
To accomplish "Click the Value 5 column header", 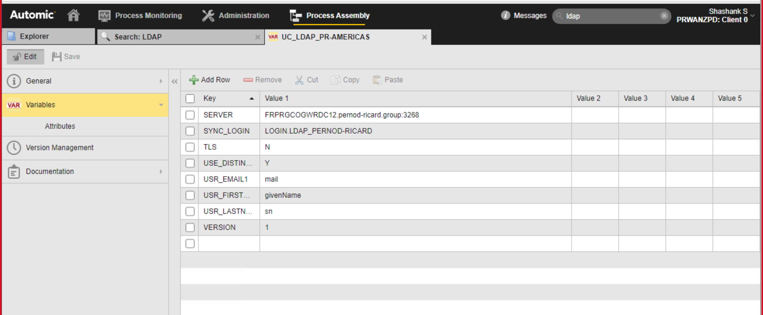I will [x=736, y=98].
